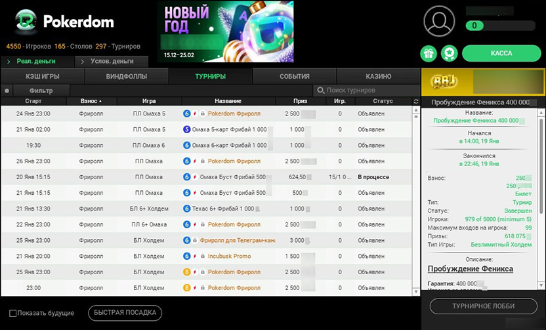Click the 3 000 prize cell
The image size is (546, 330).
[297, 240]
